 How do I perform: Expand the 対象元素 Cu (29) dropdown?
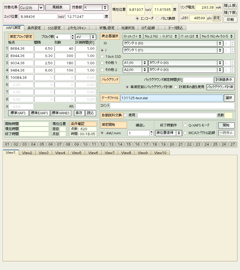point(41,8)
